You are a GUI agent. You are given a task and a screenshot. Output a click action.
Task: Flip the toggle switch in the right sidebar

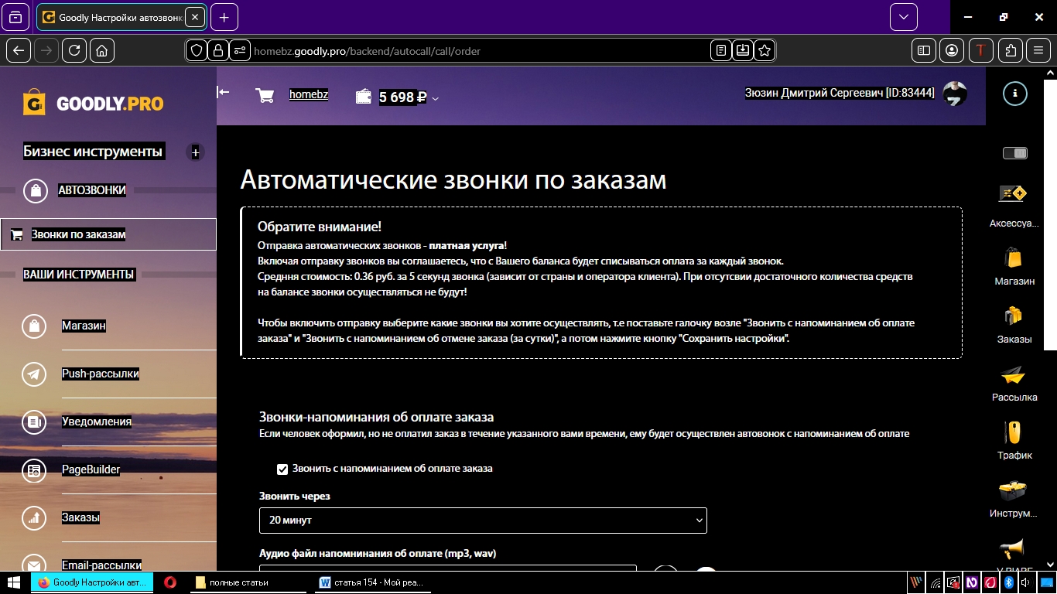pyautogui.click(x=1014, y=152)
